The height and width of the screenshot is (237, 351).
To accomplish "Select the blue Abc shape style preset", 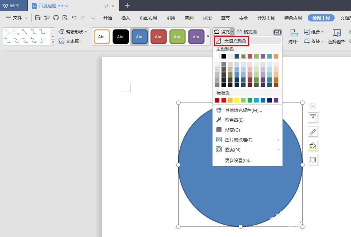I will pyautogui.click(x=140, y=36).
